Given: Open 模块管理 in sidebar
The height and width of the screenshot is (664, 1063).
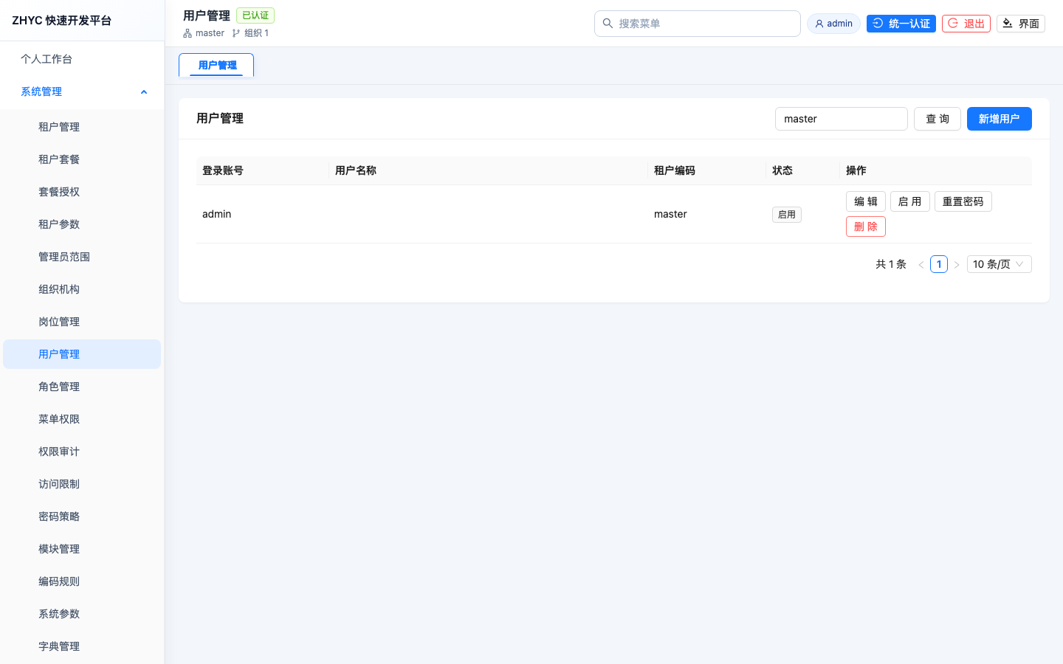Looking at the screenshot, I should coord(82,549).
